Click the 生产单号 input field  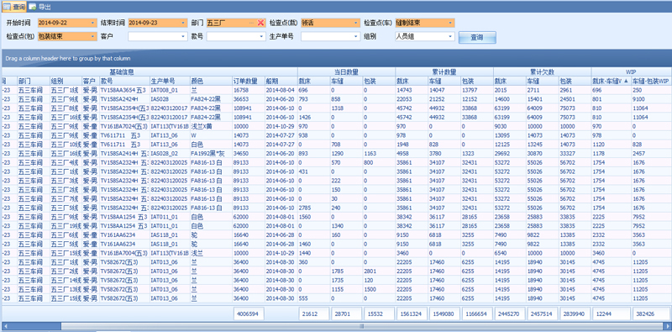coord(330,37)
